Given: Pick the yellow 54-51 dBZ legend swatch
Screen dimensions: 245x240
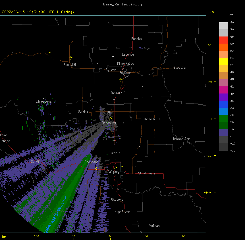Looking at the screenshot, I should coord(223,61).
